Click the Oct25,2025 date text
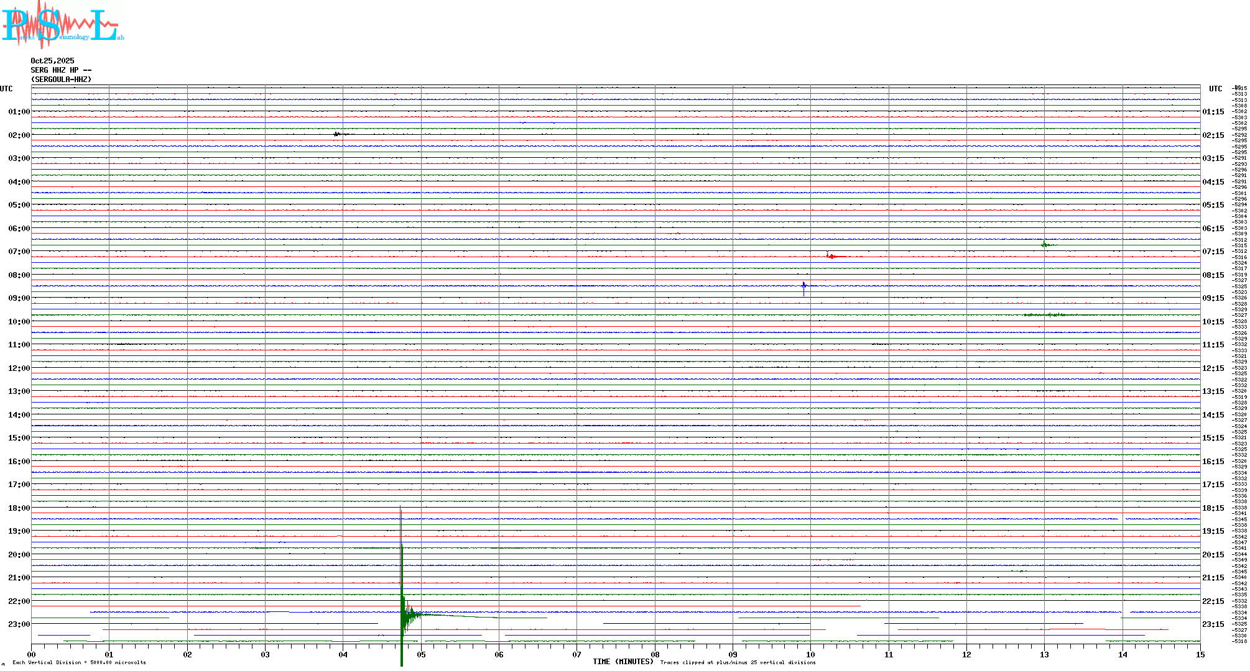This screenshot has height=671, width=1250. [52, 61]
